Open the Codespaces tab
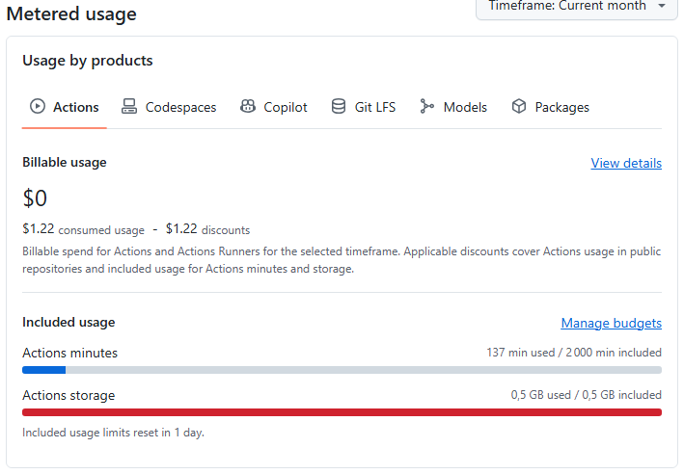 pyautogui.click(x=169, y=107)
